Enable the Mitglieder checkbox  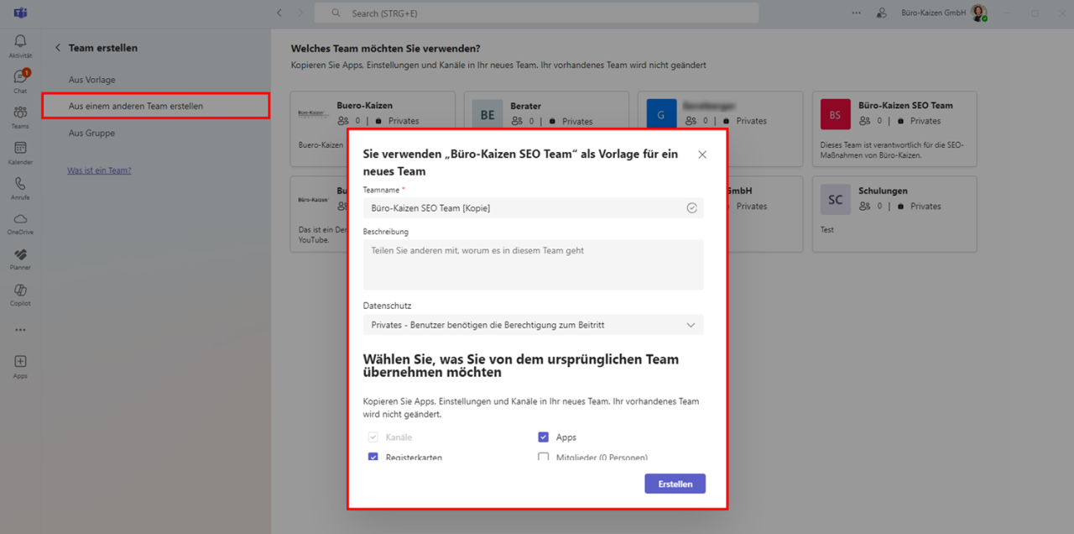pos(544,457)
